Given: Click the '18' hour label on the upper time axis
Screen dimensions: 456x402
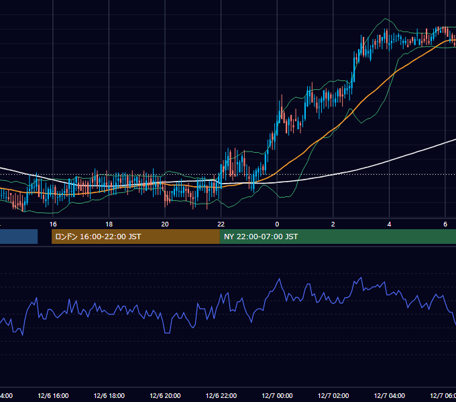Looking at the screenshot, I should click(109, 224).
